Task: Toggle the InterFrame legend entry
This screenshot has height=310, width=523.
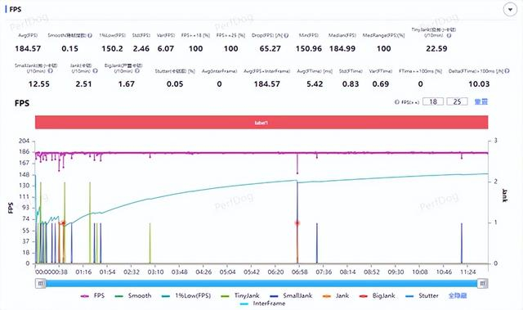Action: pyautogui.click(x=263, y=303)
